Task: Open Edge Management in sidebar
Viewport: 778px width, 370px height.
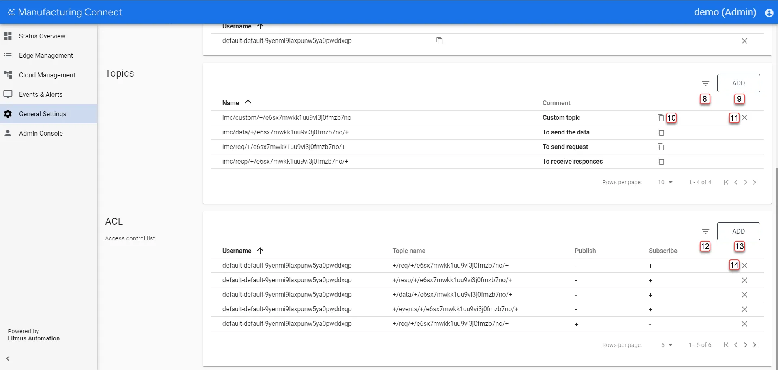Action: click(49, 55)
